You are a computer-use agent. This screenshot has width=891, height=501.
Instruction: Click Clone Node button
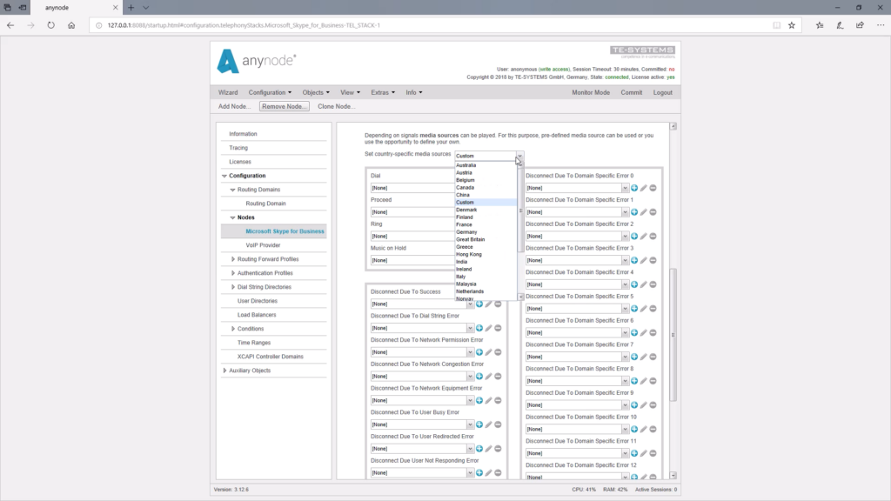337,106
